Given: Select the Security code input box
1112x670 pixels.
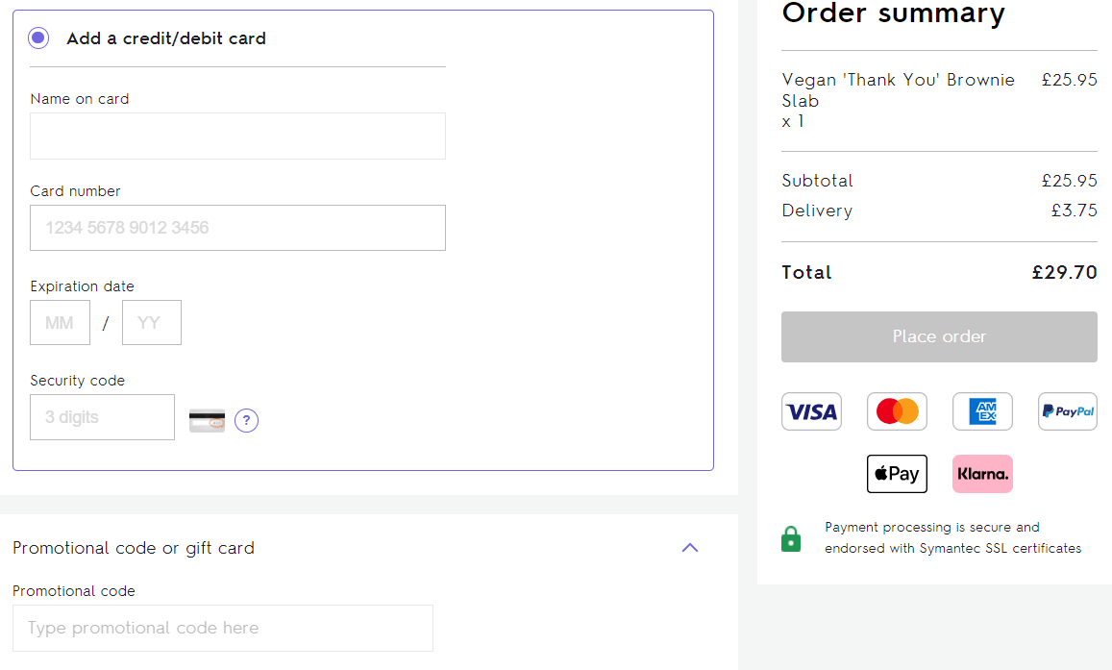Looking at the screenshot, I should coord(102,416).
